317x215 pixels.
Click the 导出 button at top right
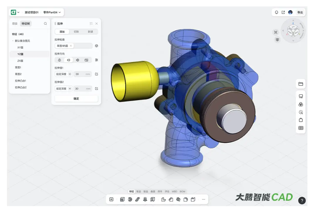(300, 12)
